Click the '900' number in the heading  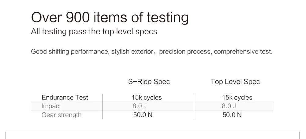(x=78, y=17)
